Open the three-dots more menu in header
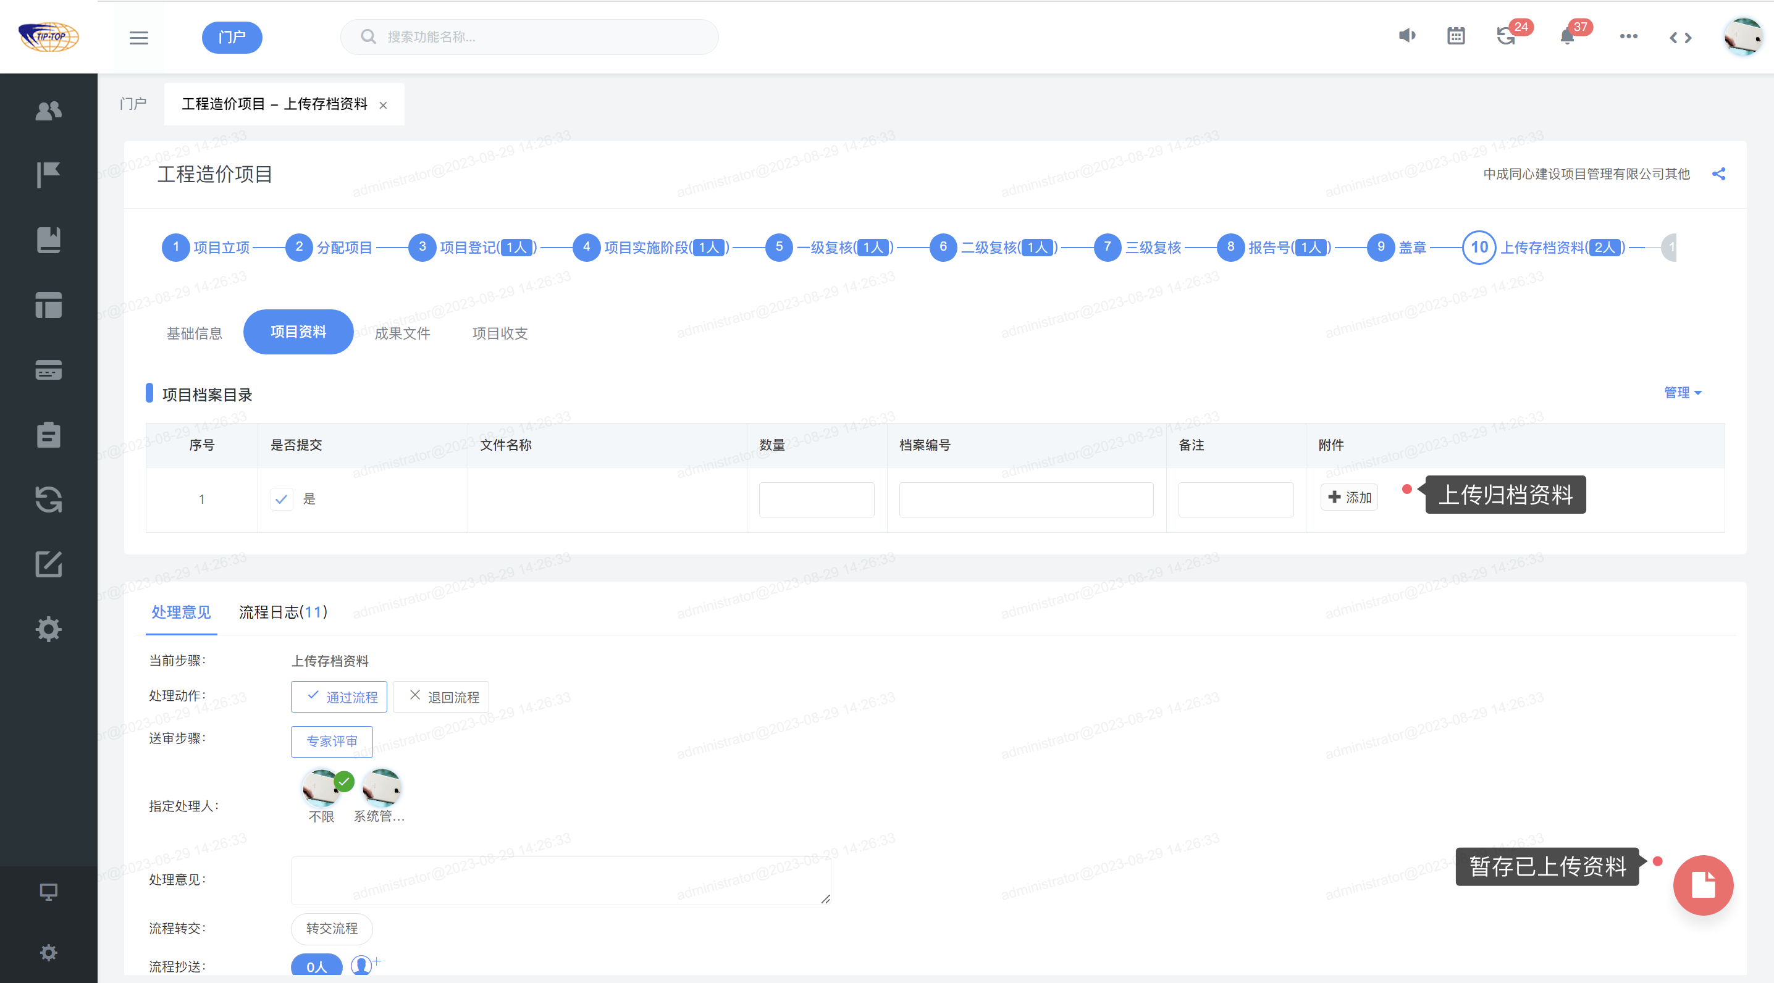 (x=1628, y=36)
